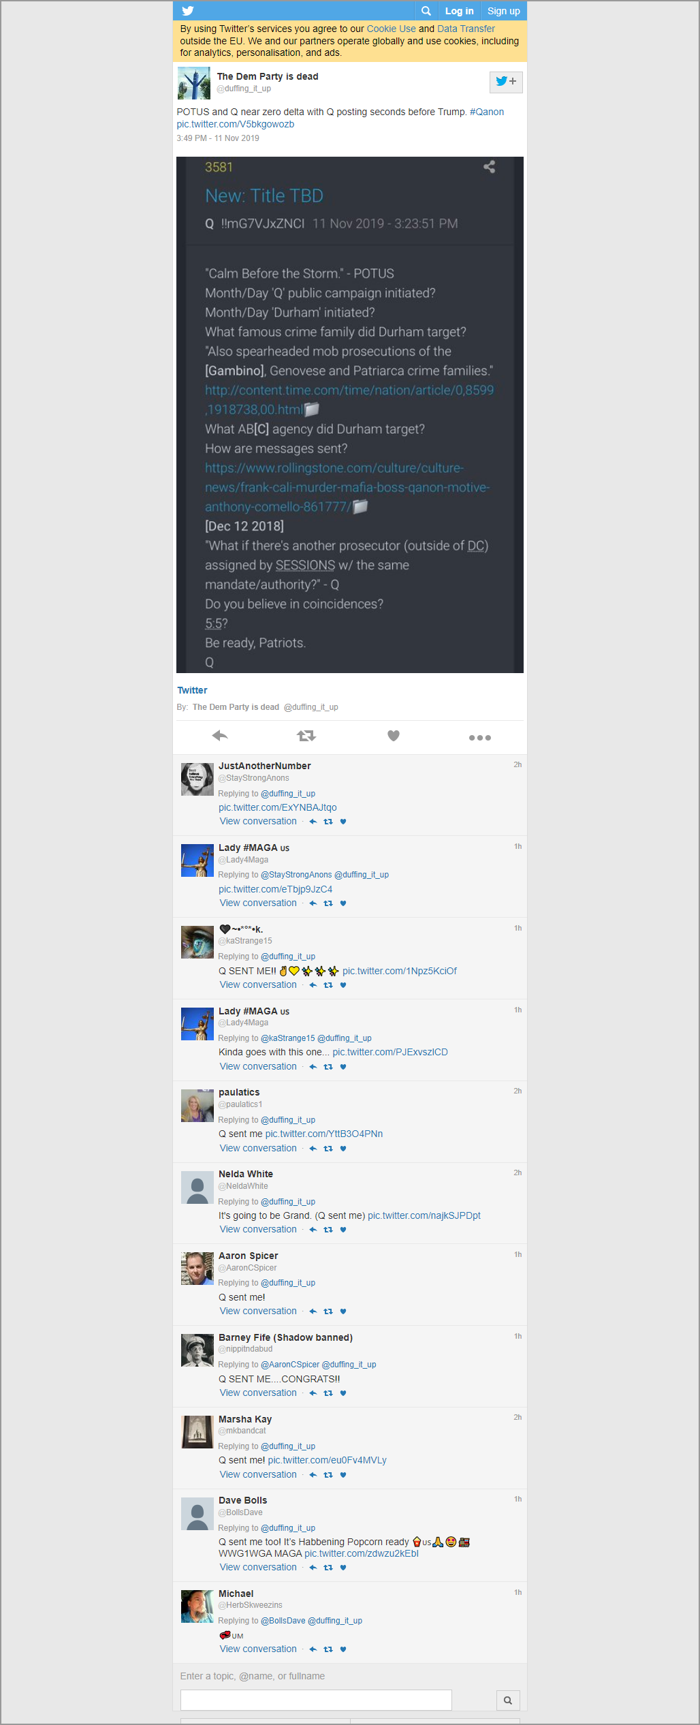Click the search button beside bottom input
700x1725 pixels.
tap(508, 1700)
